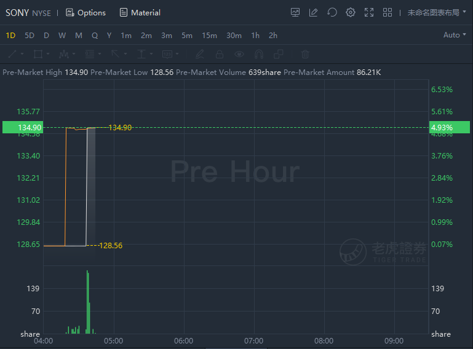Toggle magnet snap mode
This screenshot has width=473, height=349.
pos(259,54)
